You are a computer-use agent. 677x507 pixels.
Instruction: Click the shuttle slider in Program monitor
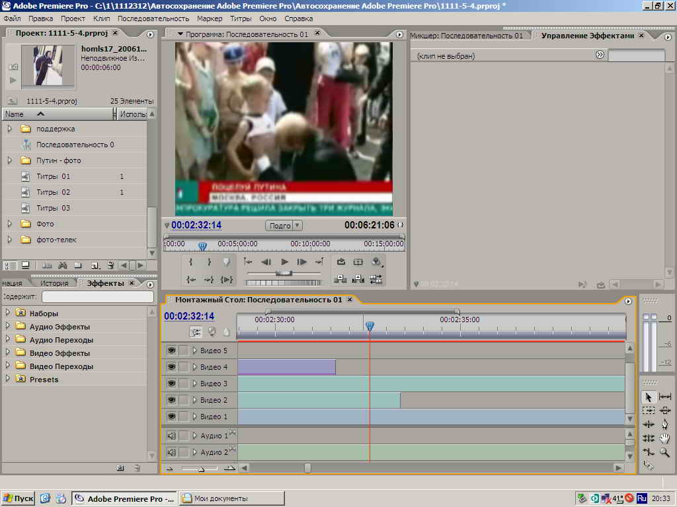(284, 273)
